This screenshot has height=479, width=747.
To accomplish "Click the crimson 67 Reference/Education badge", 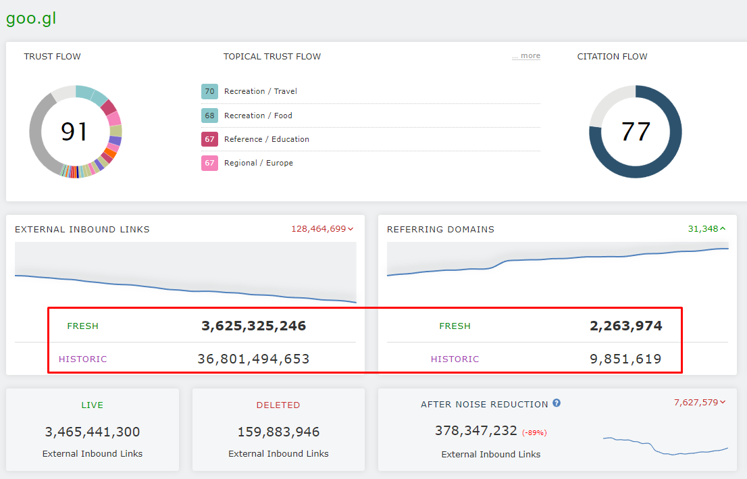I will click(209, 139).
